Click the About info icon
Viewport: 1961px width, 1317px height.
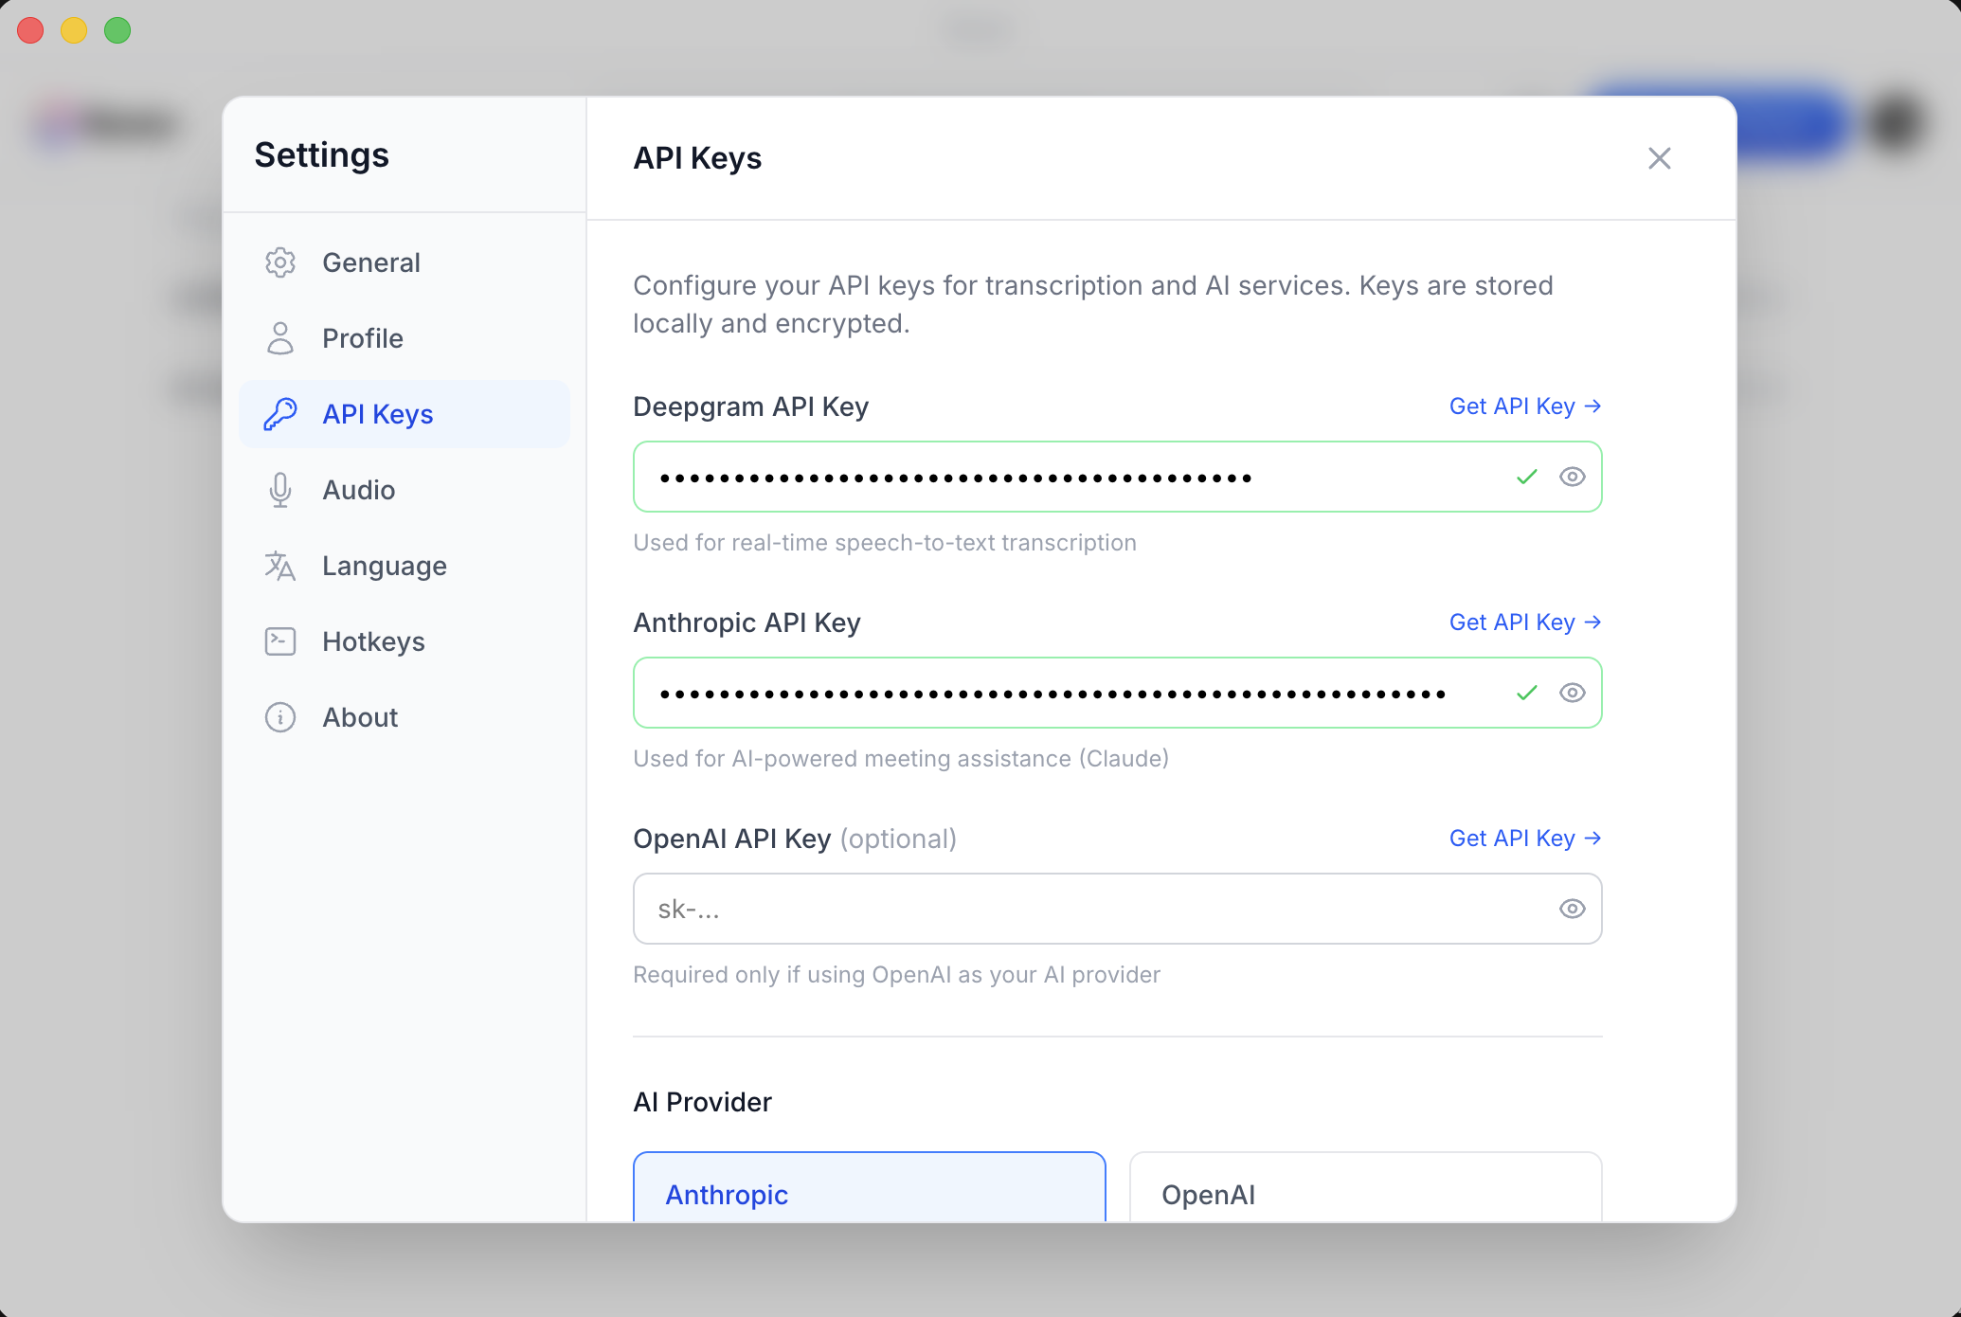coord(280,717)
